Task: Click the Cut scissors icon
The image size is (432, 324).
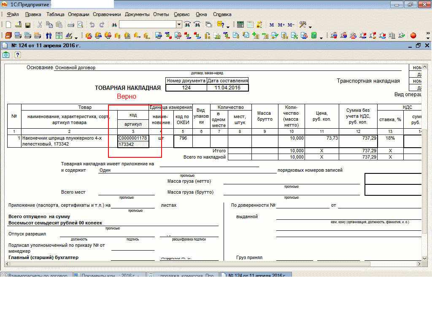Action: coord(40,25)
